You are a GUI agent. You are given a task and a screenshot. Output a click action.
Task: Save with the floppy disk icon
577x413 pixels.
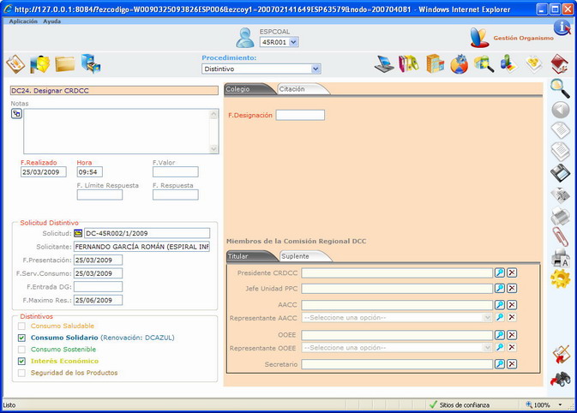[x=561, y=173]
